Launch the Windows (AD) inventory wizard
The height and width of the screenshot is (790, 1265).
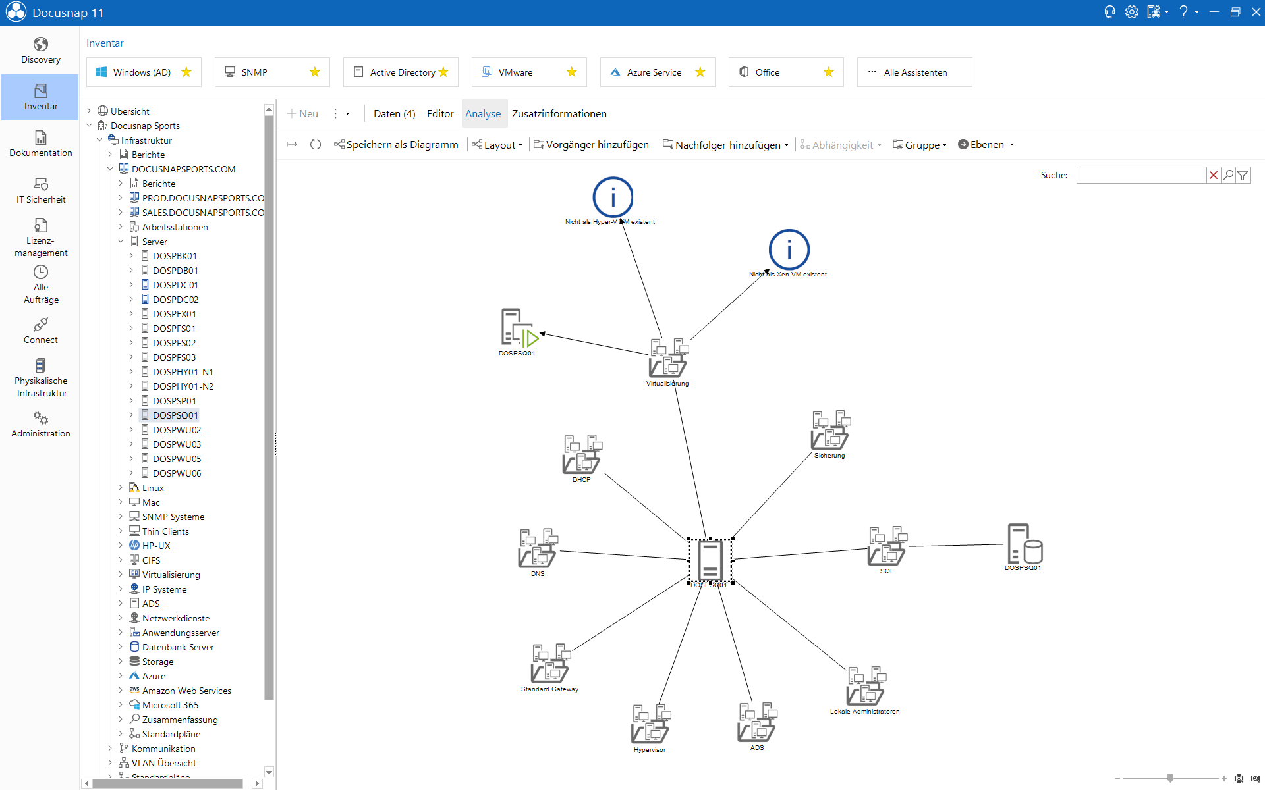pos(143,72)
